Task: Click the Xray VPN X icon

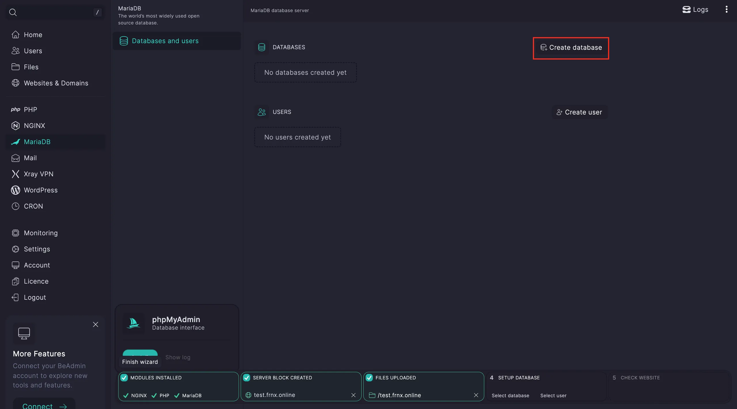Action: (16, 174)
